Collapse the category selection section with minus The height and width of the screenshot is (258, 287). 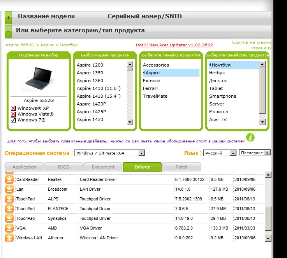tap(8, 32)
